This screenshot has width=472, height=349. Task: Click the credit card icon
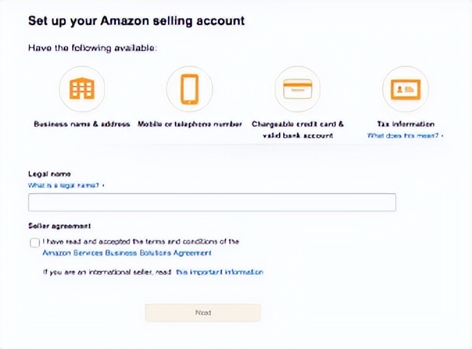pos(297,89)
